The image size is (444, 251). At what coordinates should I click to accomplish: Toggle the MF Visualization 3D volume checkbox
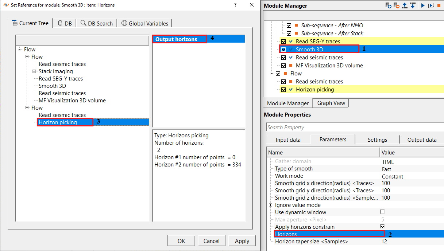[x=283, y=66]
